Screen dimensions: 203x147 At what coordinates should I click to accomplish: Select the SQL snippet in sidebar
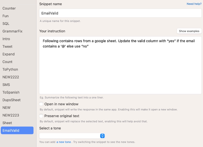click(x=6, y=24)
